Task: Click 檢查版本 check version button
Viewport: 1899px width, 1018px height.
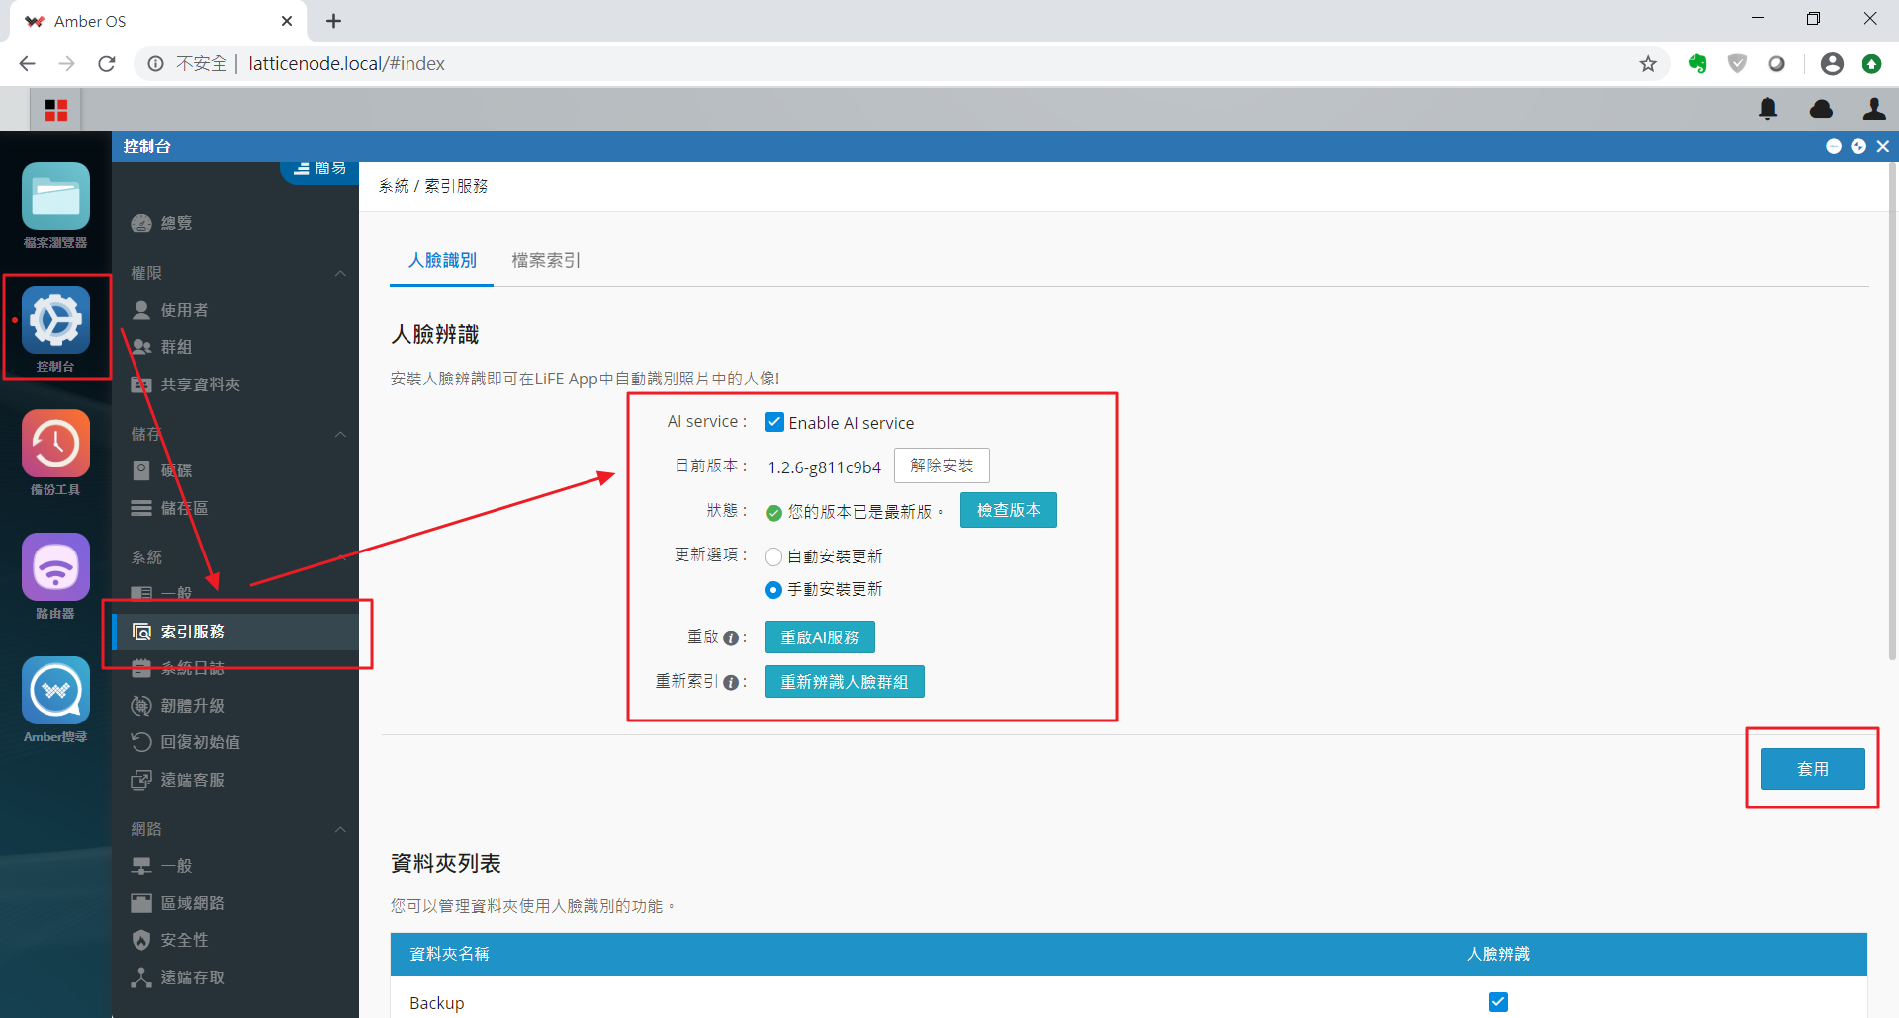Action: click(1008, 510)
